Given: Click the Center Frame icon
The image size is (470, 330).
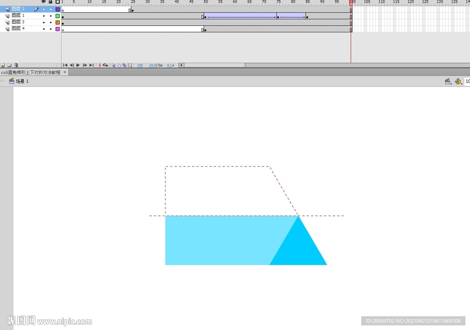Looking at the screenshot, I should click(100, 65).
